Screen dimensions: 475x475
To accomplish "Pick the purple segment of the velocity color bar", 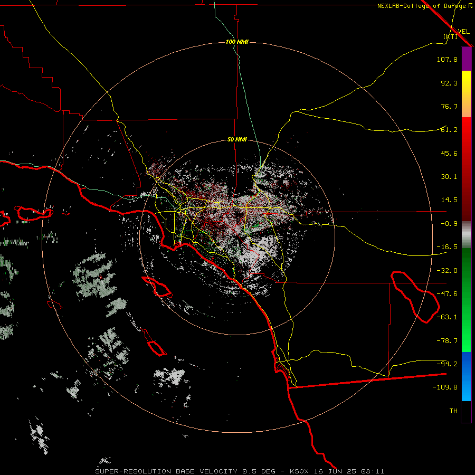I will (x=466, y=59).
